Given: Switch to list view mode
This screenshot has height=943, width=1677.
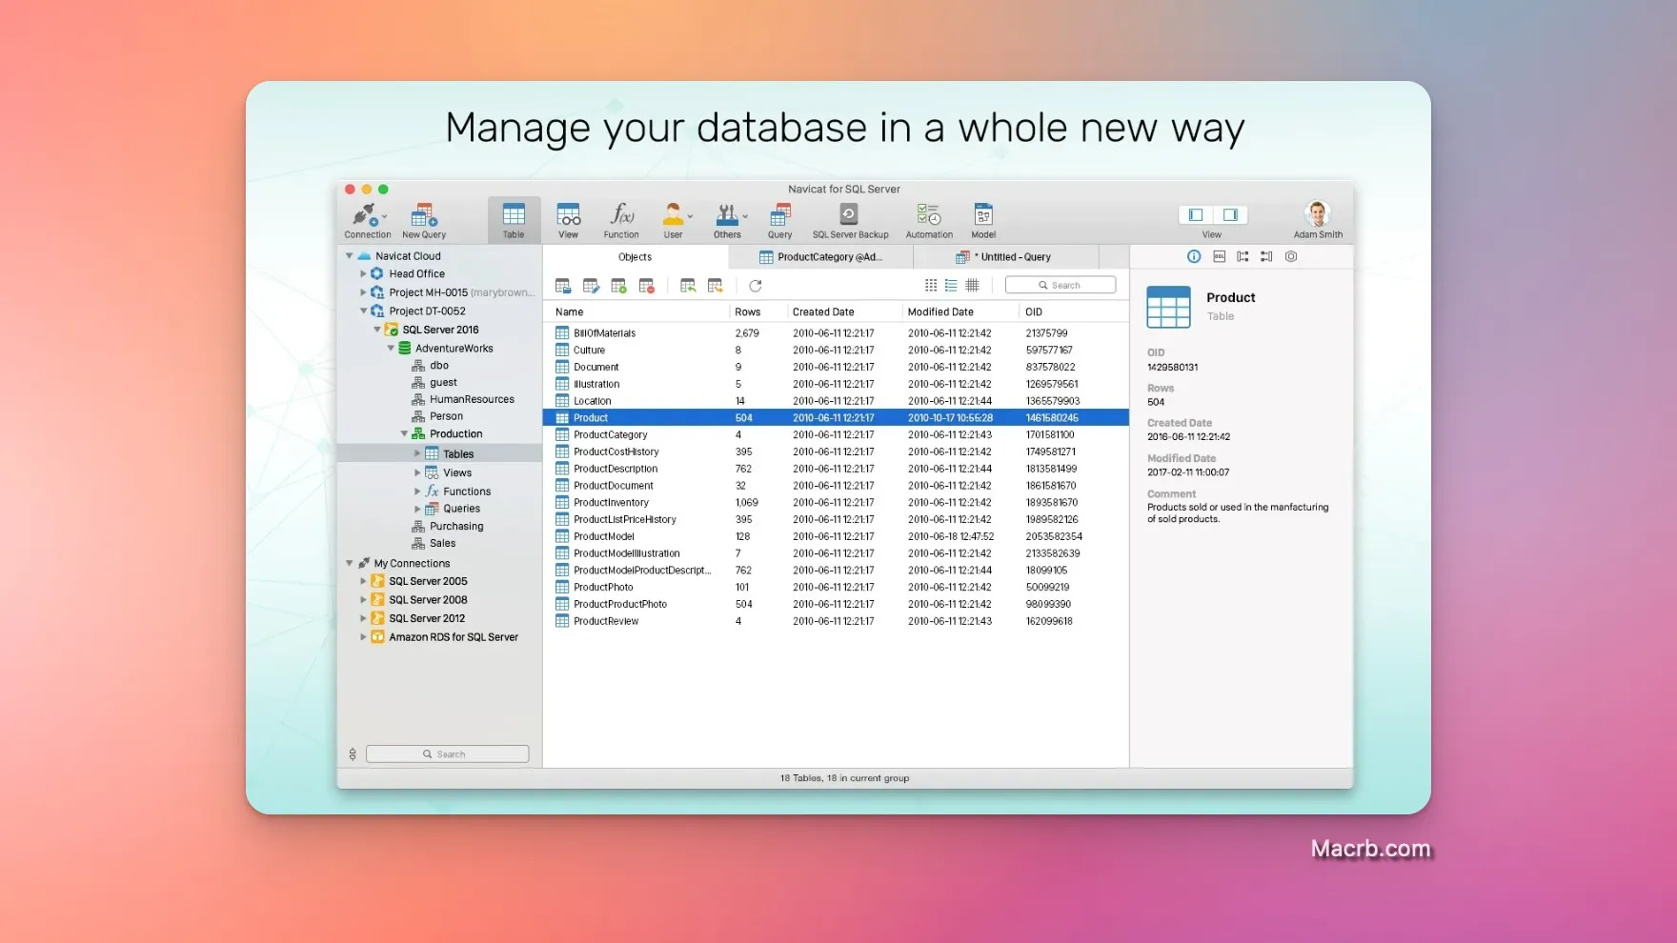Looking at the screenshot, I should (951, 286).
